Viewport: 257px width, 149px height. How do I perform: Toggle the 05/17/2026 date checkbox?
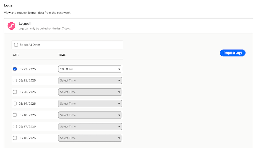coord(15,126)
